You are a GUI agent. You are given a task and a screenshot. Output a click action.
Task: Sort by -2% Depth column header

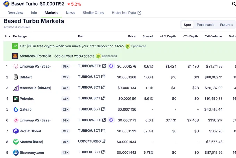pyautogui.click(x=191, y=36)
